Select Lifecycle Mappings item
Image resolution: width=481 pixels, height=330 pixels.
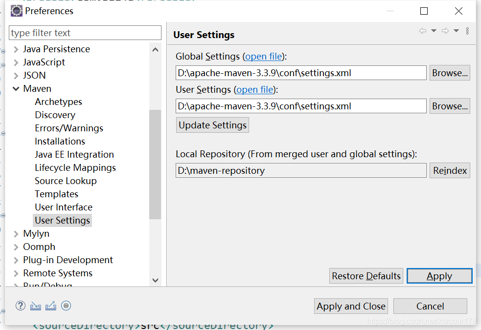tap(75, 168)
